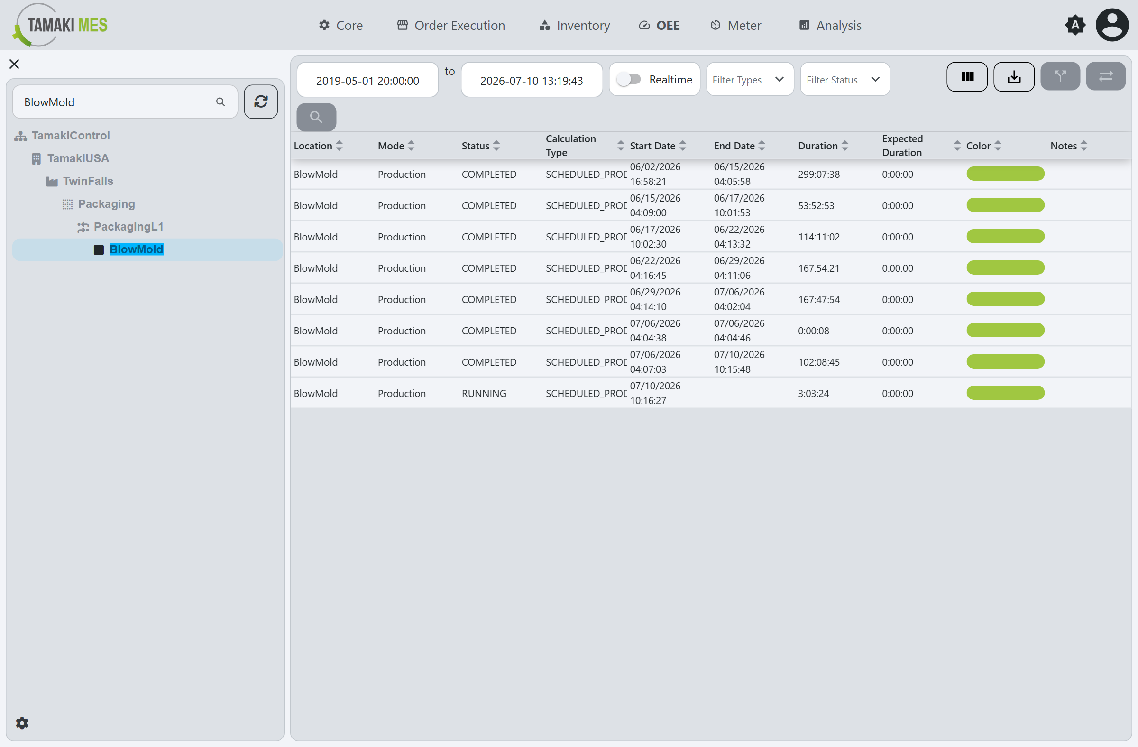Click the end date field 2026-07-10 13:19:43
This screenshot has width=1138, height=747.
tap(532, 80)
